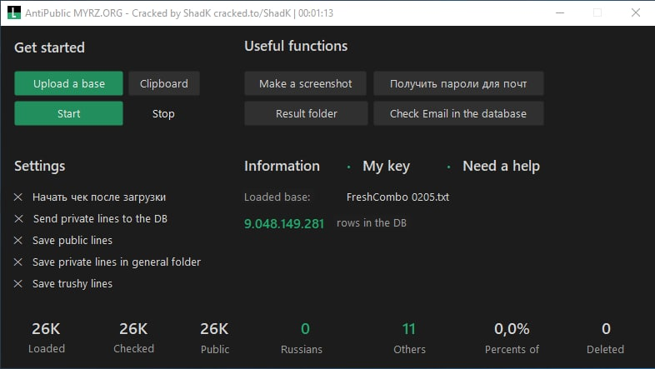
Task: Toggle the Save public lines checkbox
Action: point(19,241)
